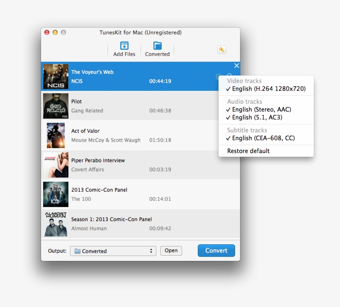This screenshot has width=340, height=307.
Task: Minimize the TunesKit window with yellow button
Action: click(55, 32)
